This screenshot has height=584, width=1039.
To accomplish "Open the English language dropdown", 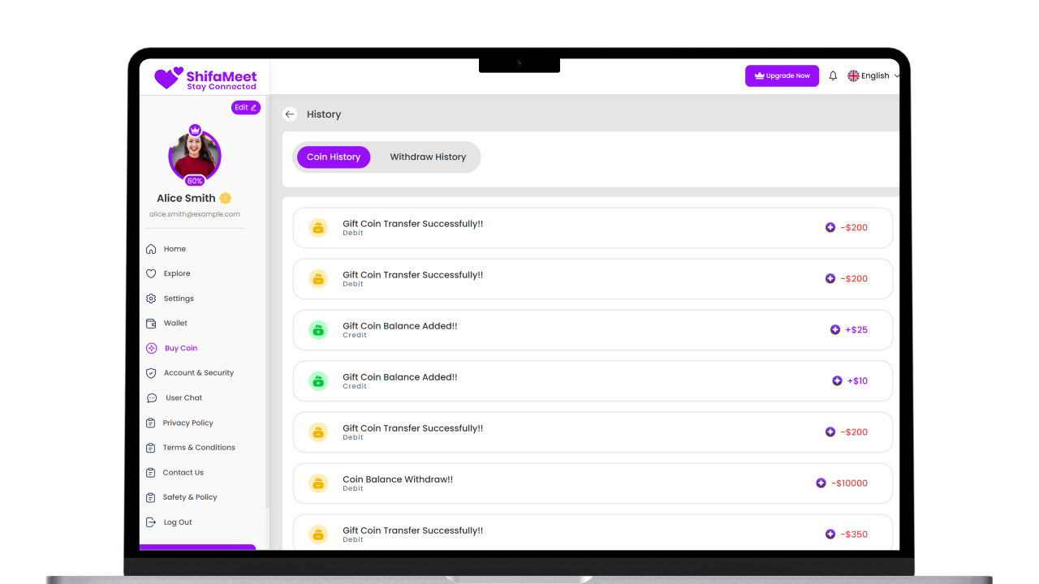I will coord(873,75).
